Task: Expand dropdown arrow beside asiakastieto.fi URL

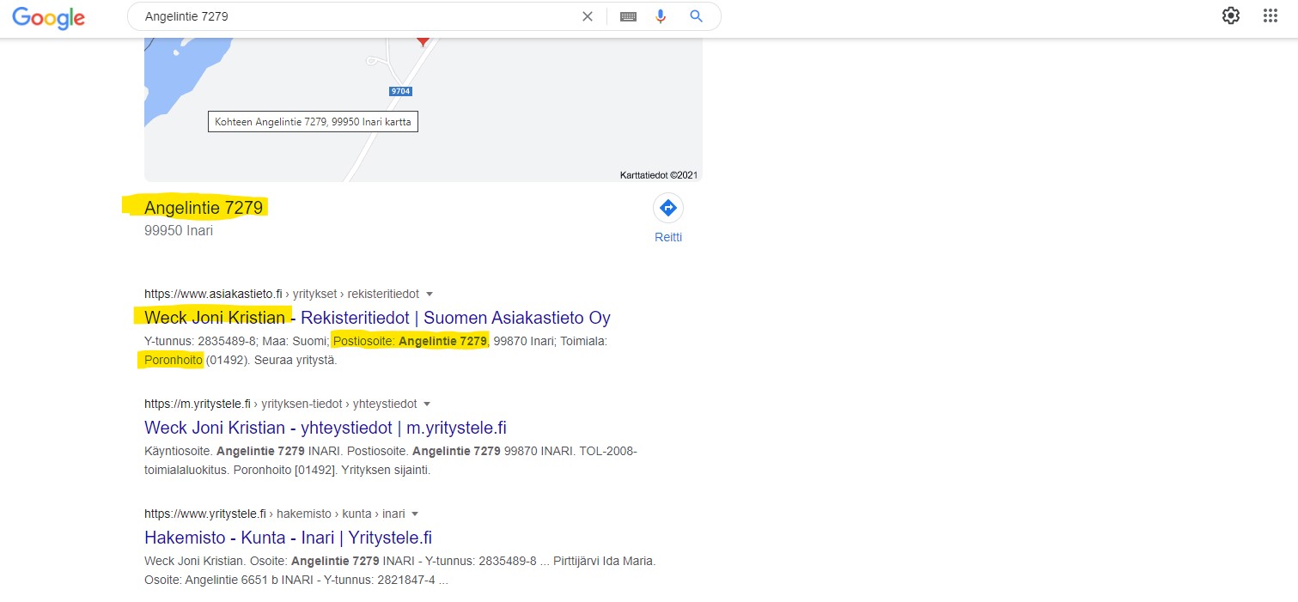Action: tap(430, 295)
